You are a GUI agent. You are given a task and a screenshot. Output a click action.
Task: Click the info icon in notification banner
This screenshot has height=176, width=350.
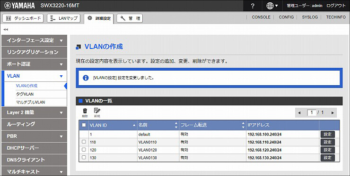86,78
